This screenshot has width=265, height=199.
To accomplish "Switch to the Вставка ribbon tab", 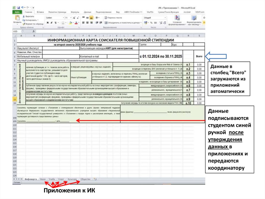I will [40, 12].
